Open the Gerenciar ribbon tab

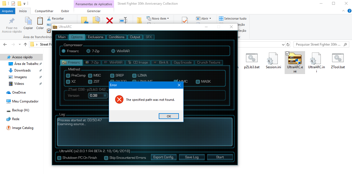pyautogui.click(x=94, y=11)
